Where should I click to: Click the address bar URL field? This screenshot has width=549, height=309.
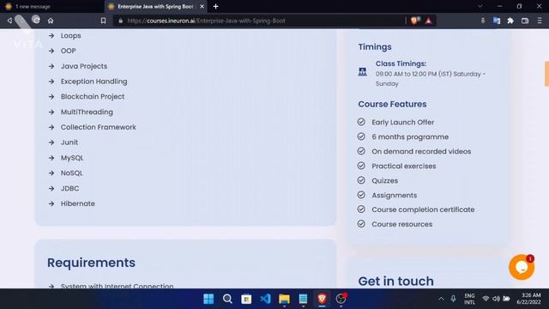click(x=259, y=21)
